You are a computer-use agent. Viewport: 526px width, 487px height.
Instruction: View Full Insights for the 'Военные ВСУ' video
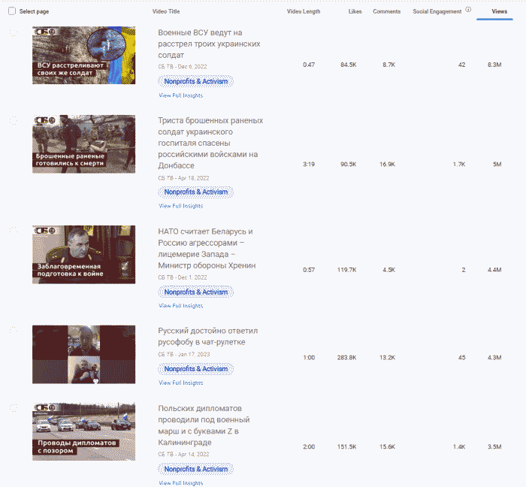[x=180, y=95]
